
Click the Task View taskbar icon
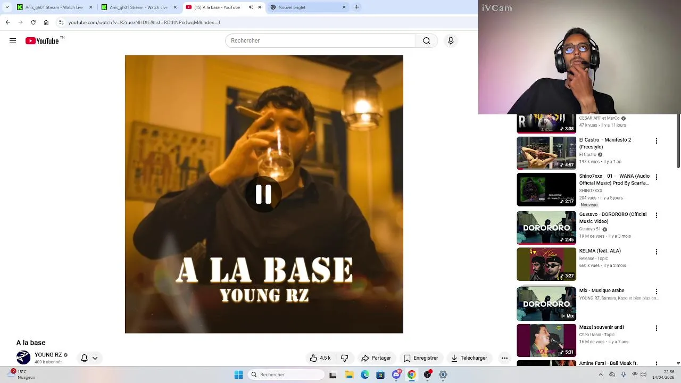point(333,374)
